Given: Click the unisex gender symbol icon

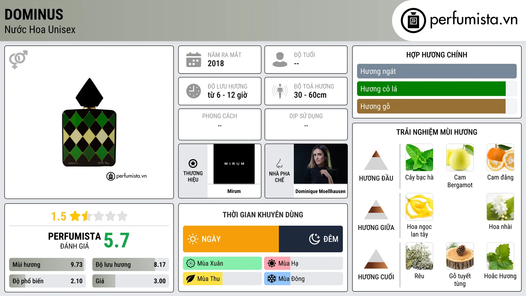Looking at the screenshot, I should click(x=18, y=60).
